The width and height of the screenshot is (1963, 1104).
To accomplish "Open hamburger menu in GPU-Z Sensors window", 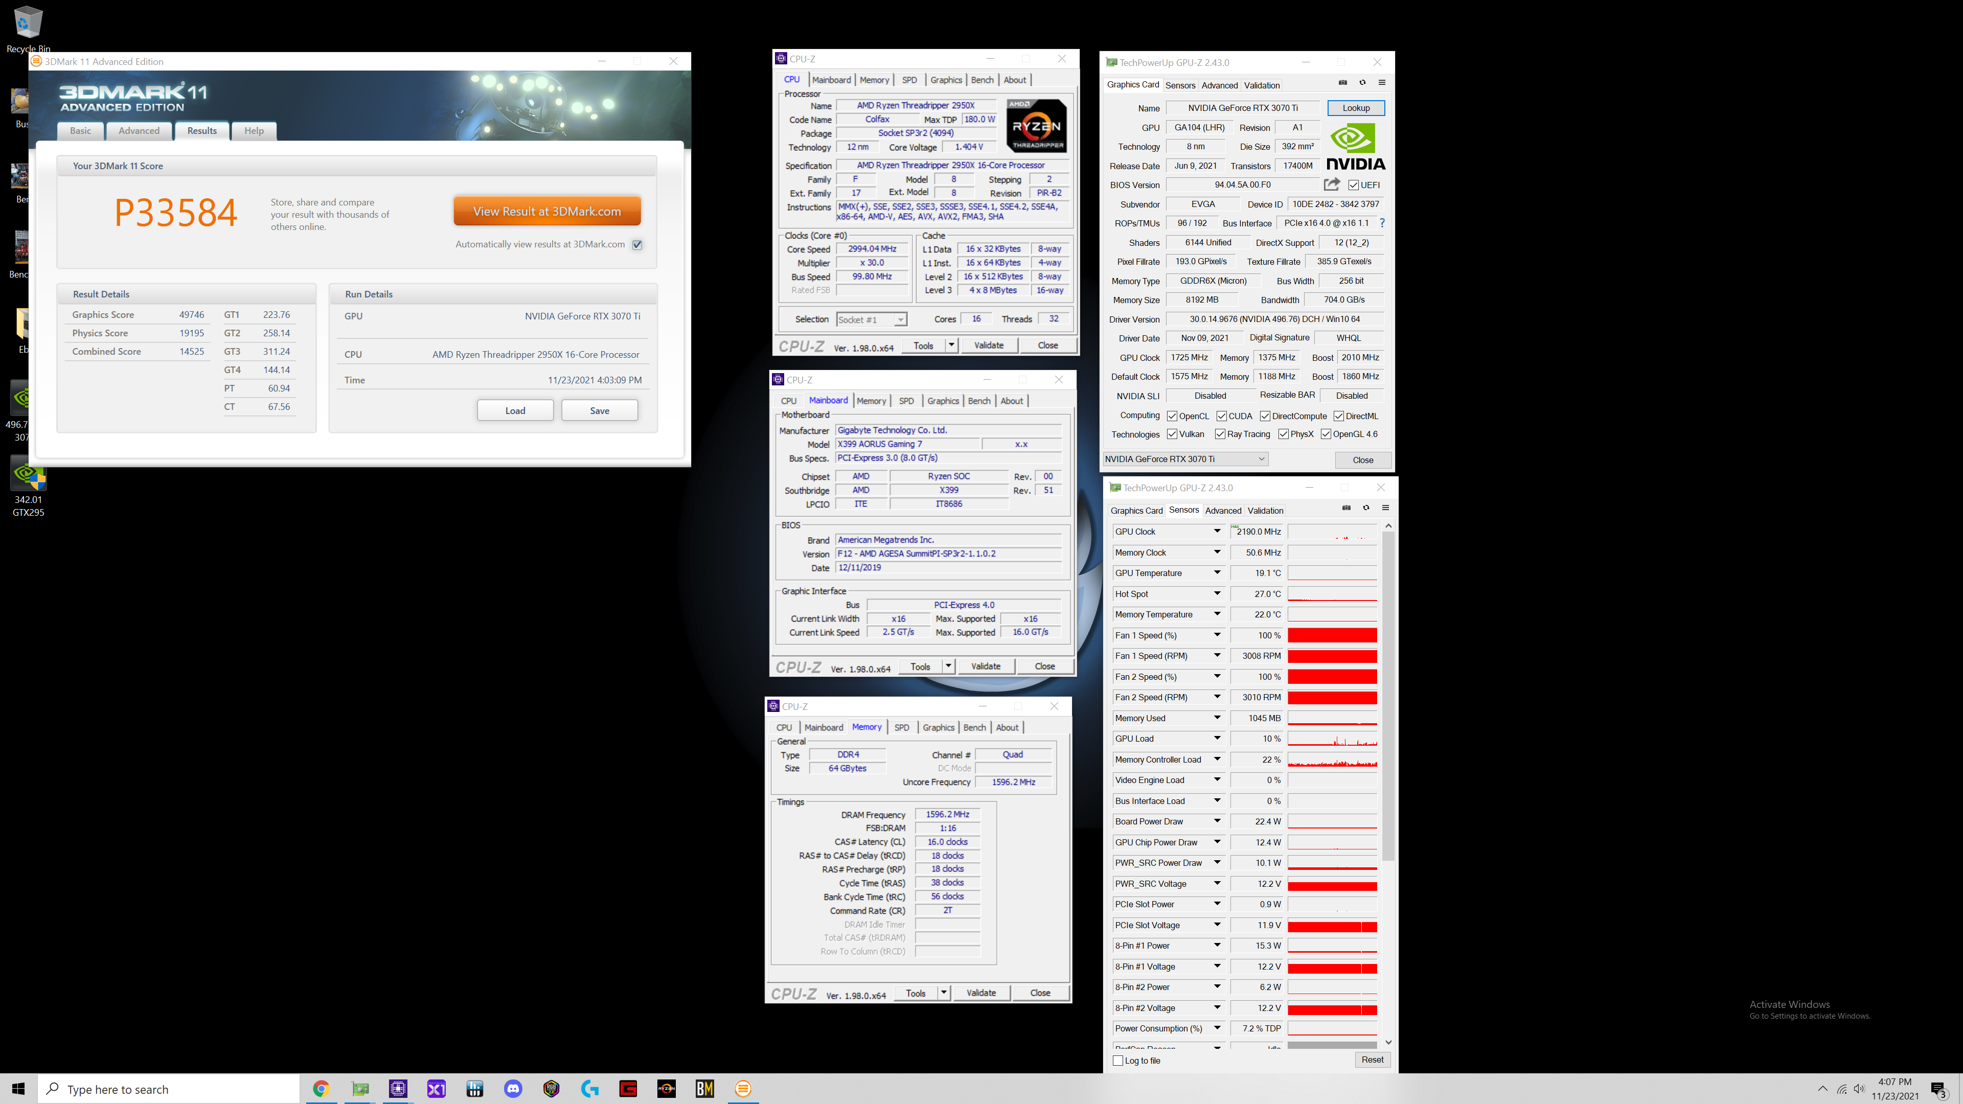I will [1385, 508].
